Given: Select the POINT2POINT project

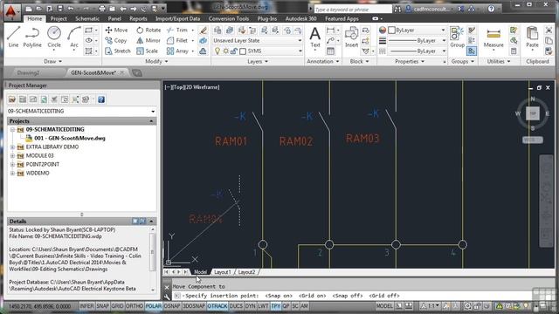Looking at the screenshot, I should 43,165.
